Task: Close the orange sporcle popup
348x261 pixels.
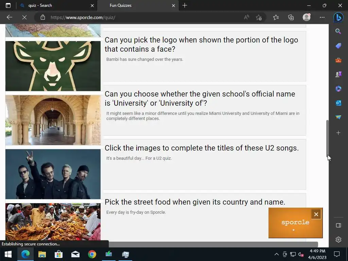Action: (316, 214)
